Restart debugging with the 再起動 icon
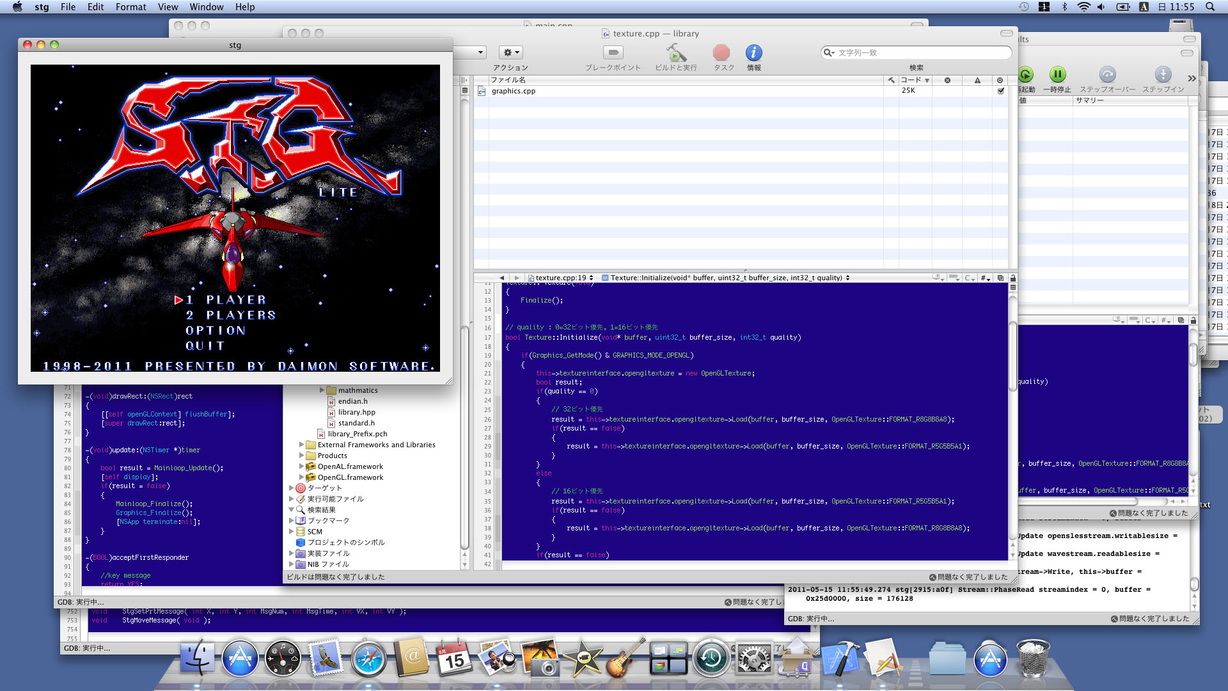 coord(1025,74)
